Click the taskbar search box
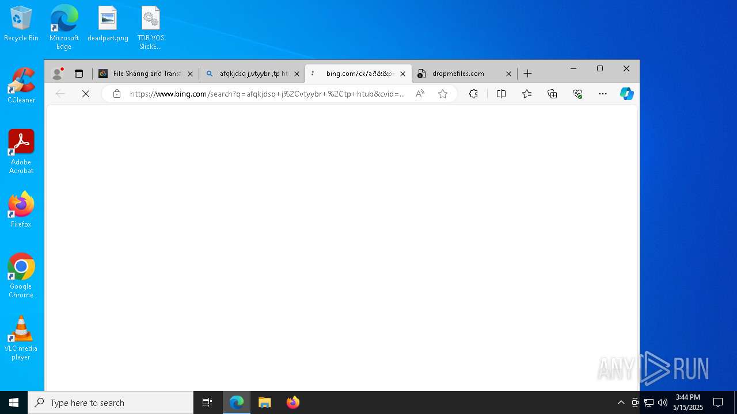737x414 pixels. click(x=111, y=402)
